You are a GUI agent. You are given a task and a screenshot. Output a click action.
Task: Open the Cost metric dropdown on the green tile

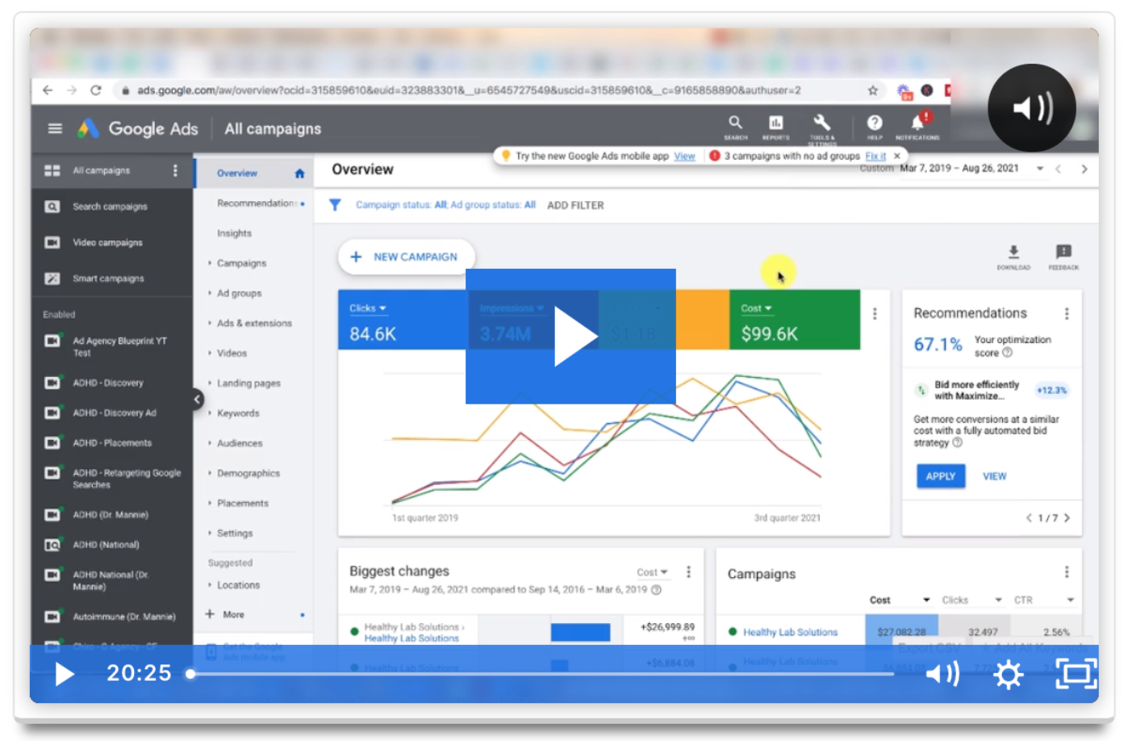point(757,308)
